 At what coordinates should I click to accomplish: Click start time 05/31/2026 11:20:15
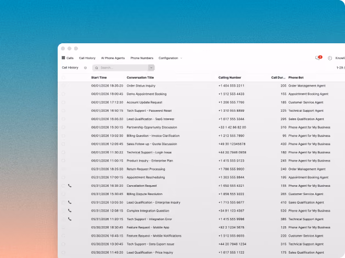[107, 219]
